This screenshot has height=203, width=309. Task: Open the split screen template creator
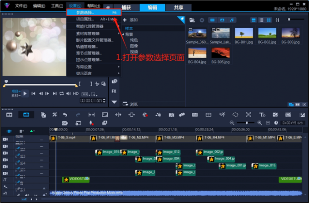coord(208,115)
